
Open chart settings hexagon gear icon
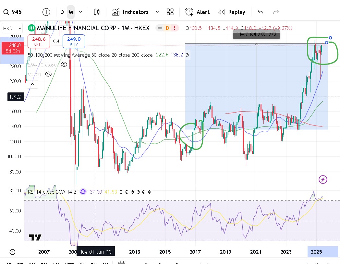[x=12, y=252]
